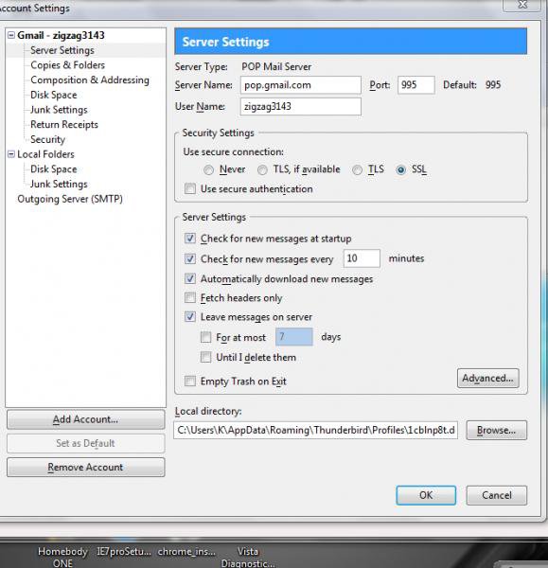Choose the TLS, if available radio button
Viewport: 548px width, 568px height.
(x=262, y=169)
